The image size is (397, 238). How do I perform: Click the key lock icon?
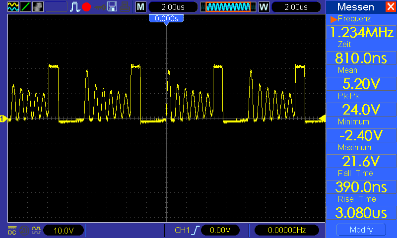tap(100, 7)
